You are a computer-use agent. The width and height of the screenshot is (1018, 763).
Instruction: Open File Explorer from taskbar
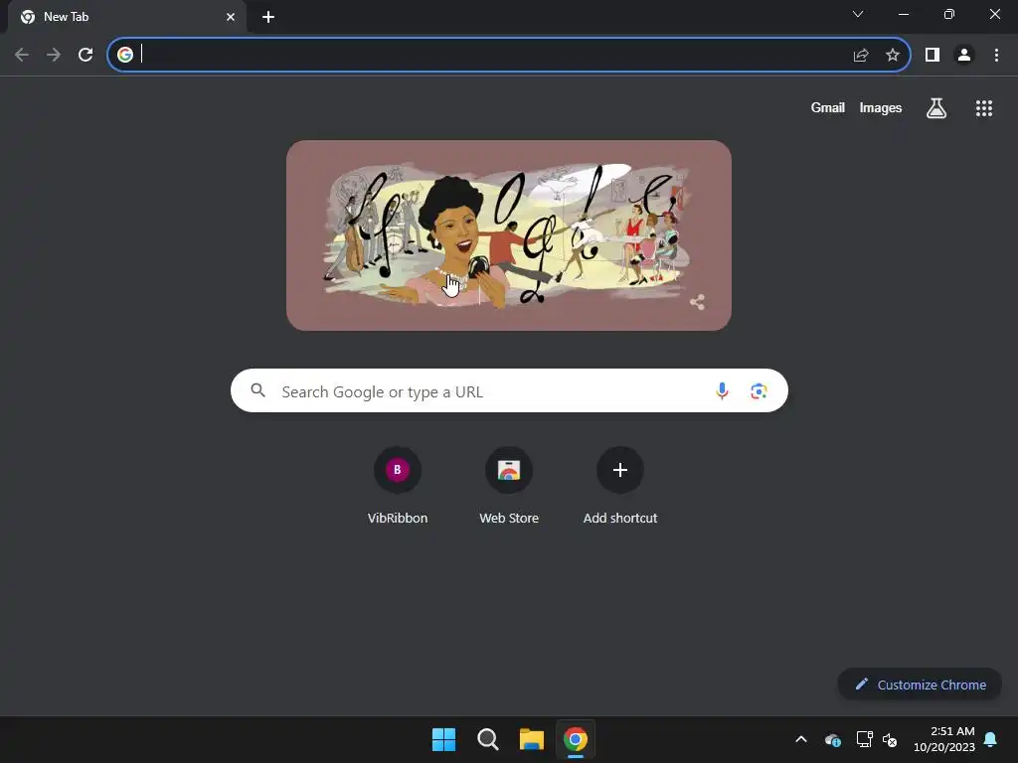pyautogui.click(x=531, y=739)
